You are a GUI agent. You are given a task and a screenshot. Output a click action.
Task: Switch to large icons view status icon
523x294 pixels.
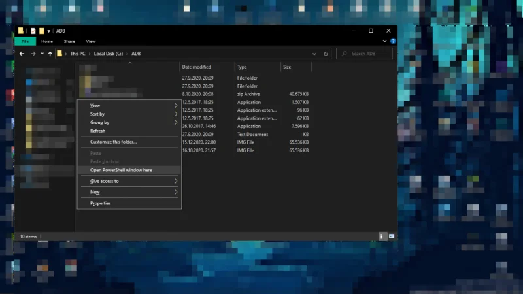pos(391,237)
